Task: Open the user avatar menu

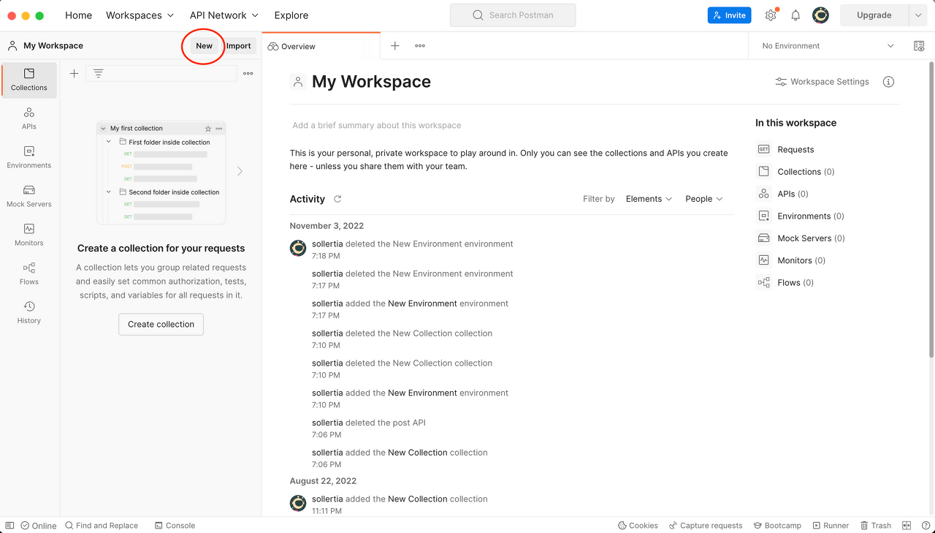Action: coord(820,15)
